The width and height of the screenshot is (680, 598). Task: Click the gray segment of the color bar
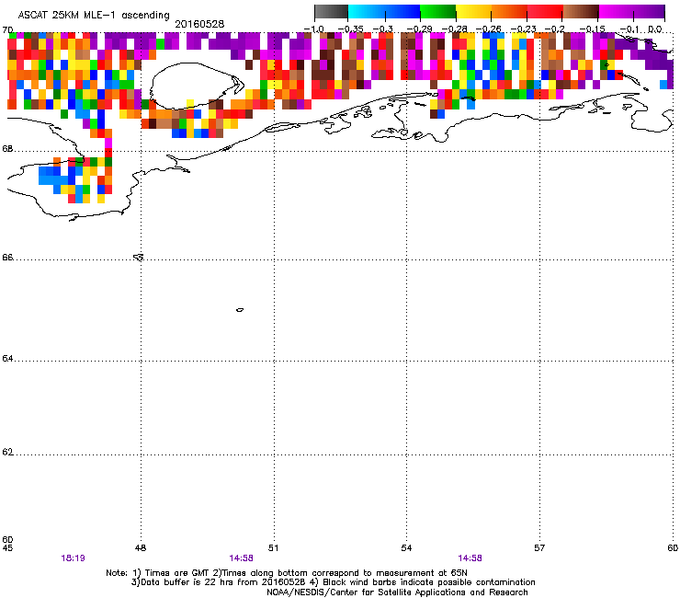click(x=332, y=11)
